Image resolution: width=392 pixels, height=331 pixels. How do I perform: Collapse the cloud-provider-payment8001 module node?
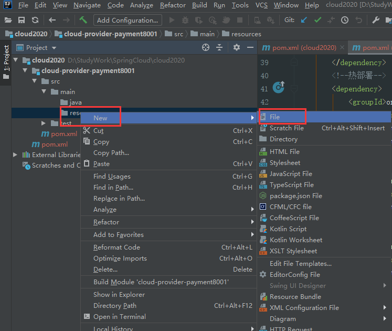(25, 70)
